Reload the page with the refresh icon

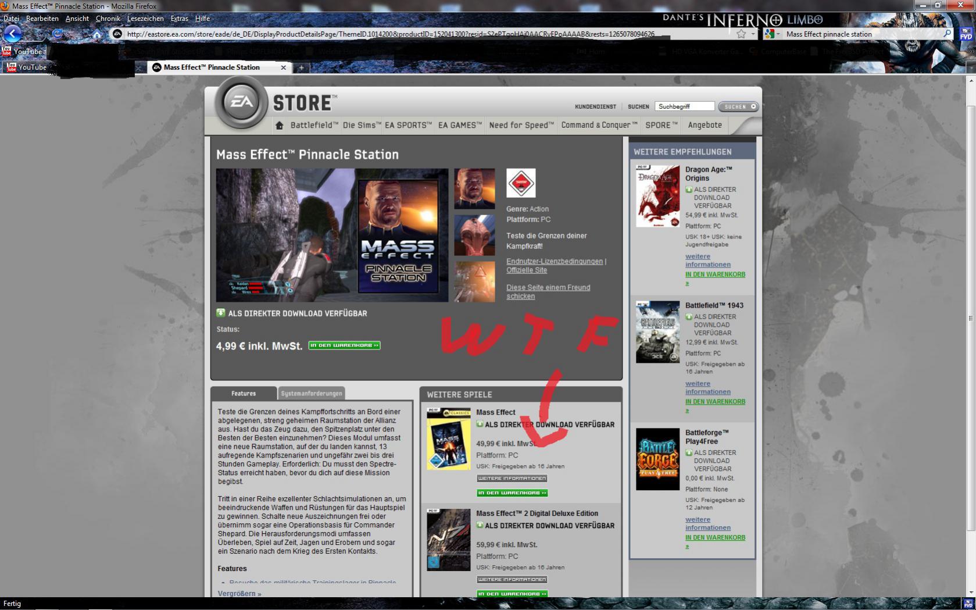[x=57, y=34]
